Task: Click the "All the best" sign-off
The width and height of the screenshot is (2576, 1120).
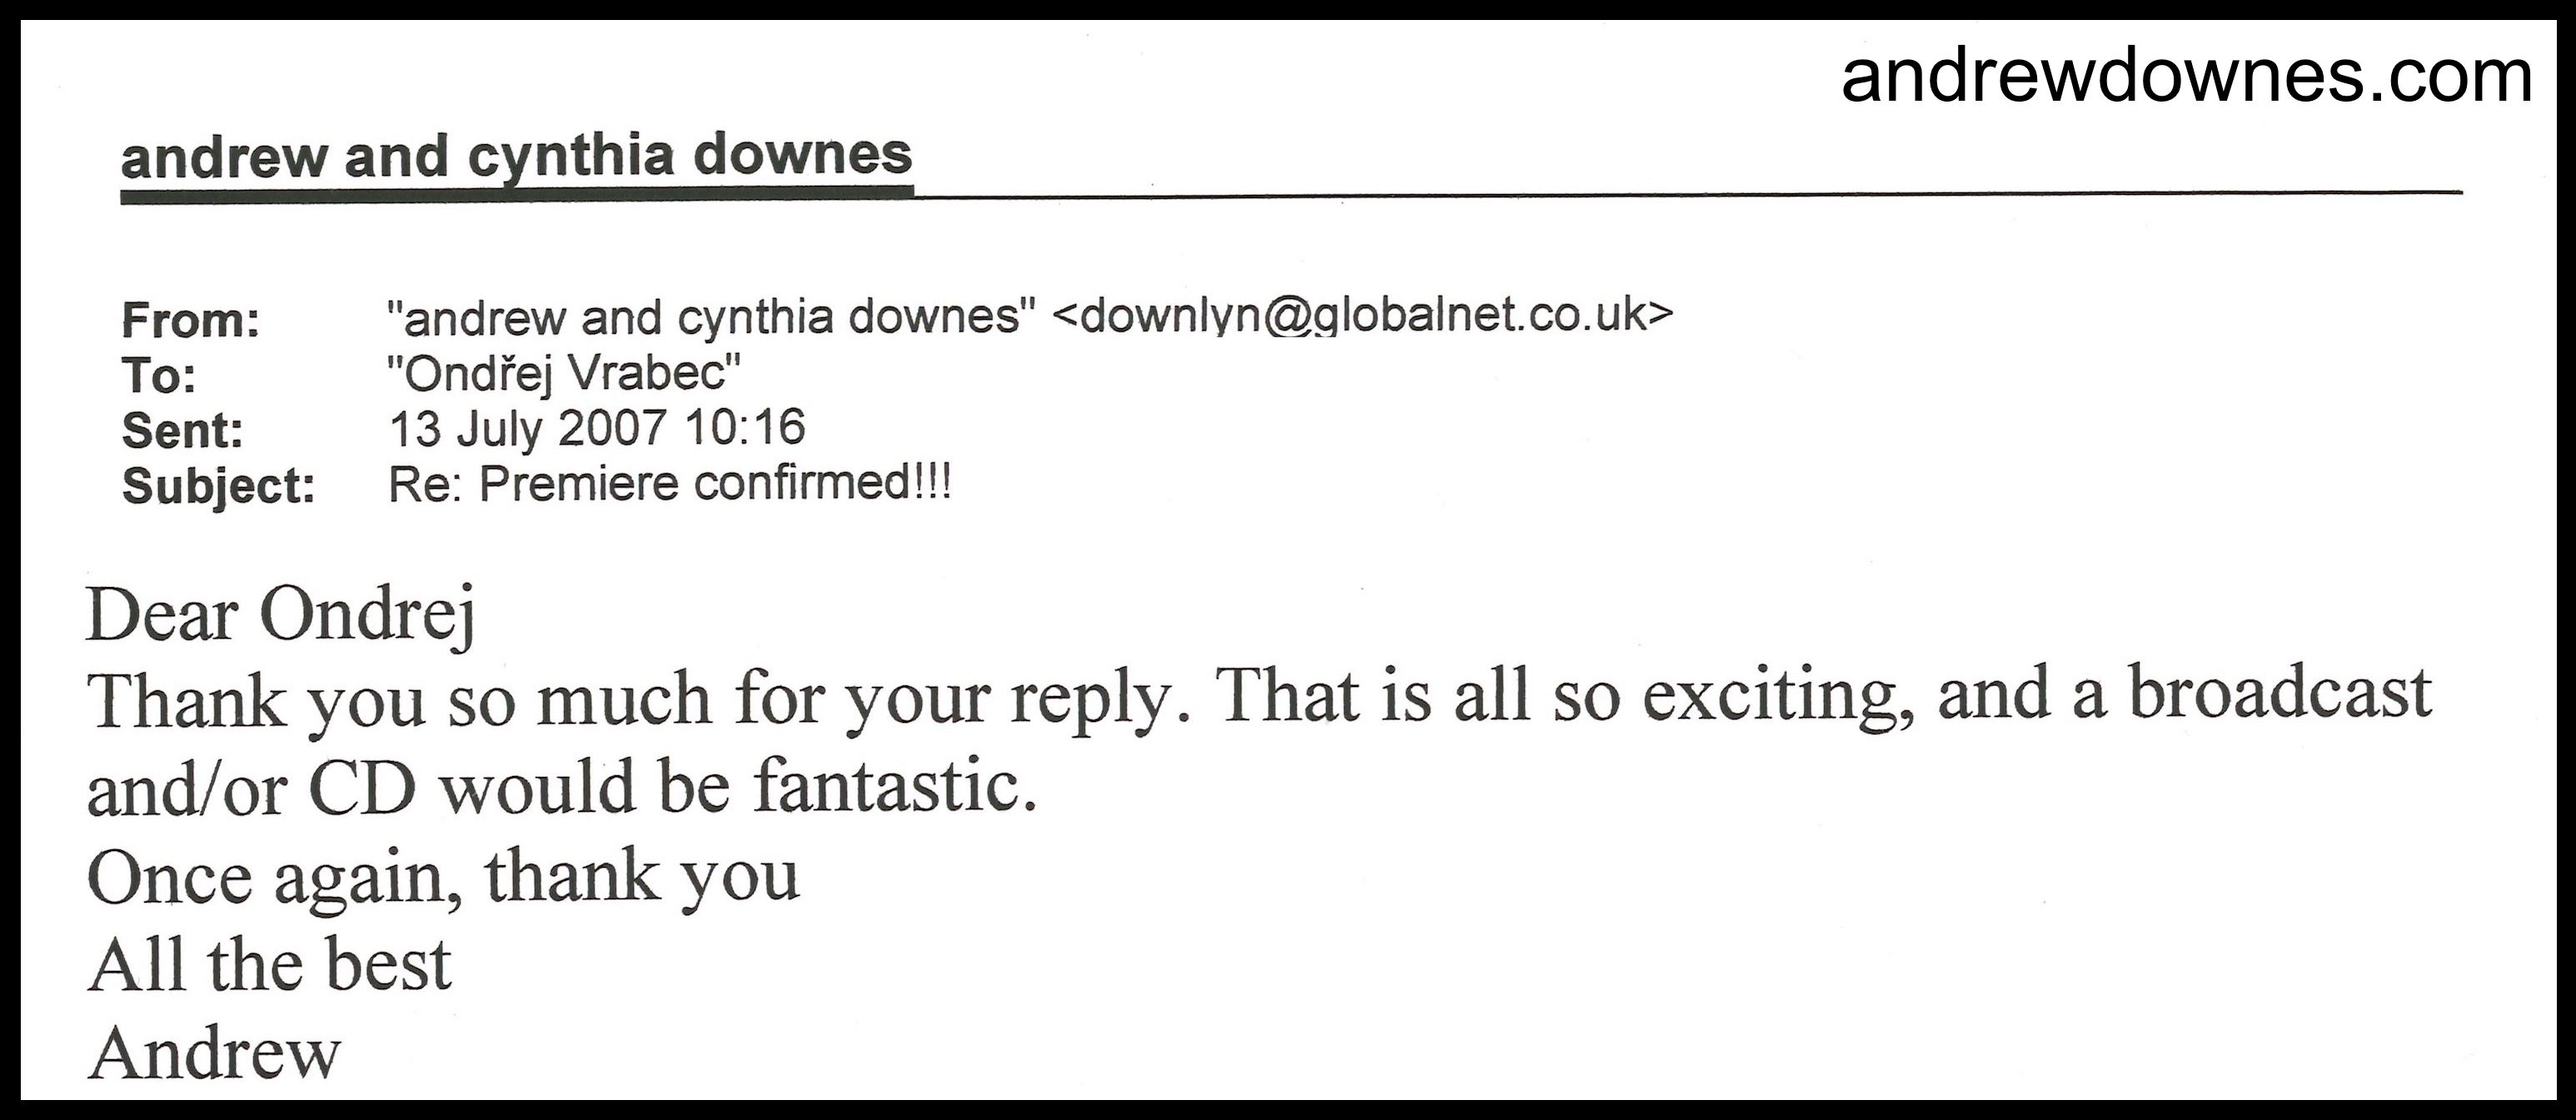Action: (x=270, y=964)
